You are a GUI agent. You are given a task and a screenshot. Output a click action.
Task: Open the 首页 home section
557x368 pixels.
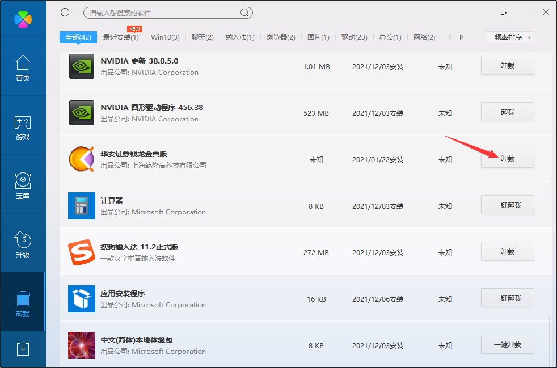(x=23, y=68)
